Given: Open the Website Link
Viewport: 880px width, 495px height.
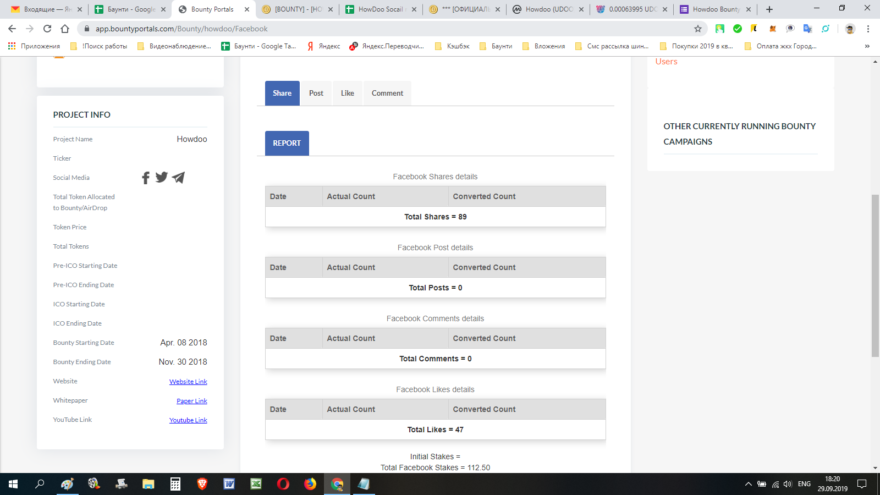Looking at the screenshot, I should (188, 382).
